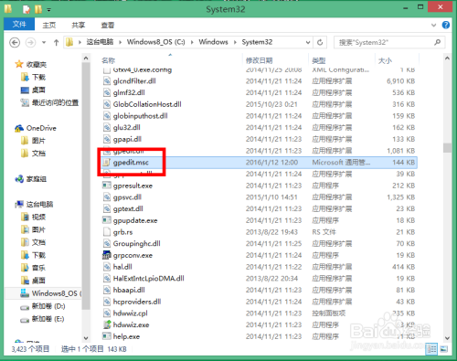Select Groupinghc.dll file
Screen dimensions: 457x361
tap(136, 243)
